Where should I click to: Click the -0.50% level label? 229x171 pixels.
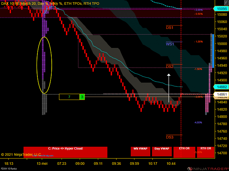click(x=198, y=14)
